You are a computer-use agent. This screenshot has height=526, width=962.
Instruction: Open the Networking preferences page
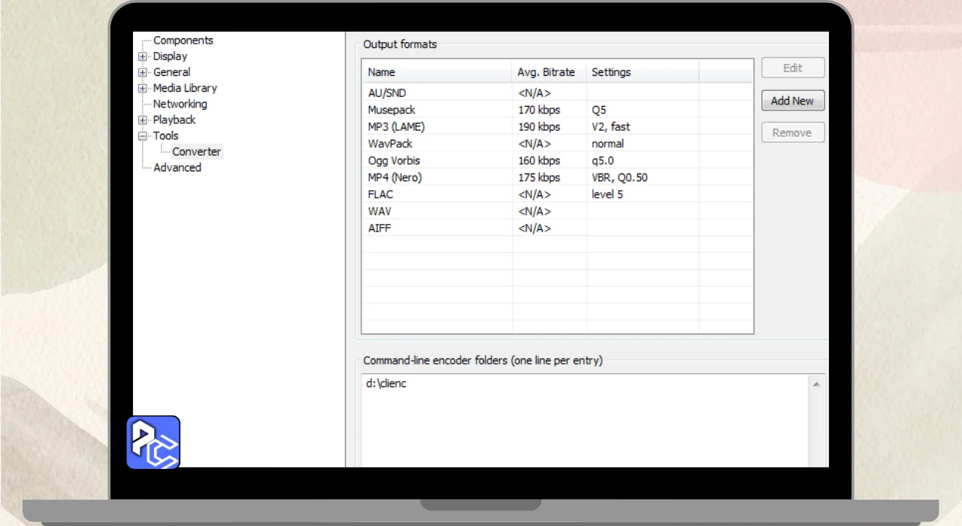coord(180,104)
